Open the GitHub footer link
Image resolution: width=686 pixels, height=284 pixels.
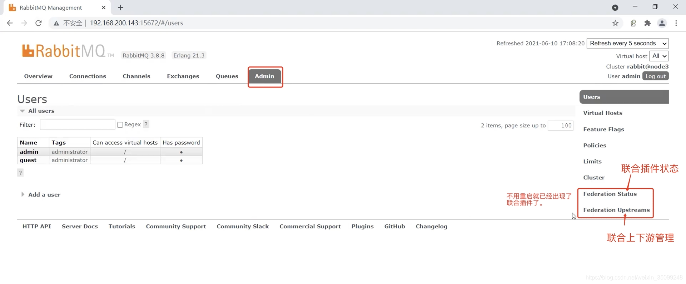click(394, 226)
